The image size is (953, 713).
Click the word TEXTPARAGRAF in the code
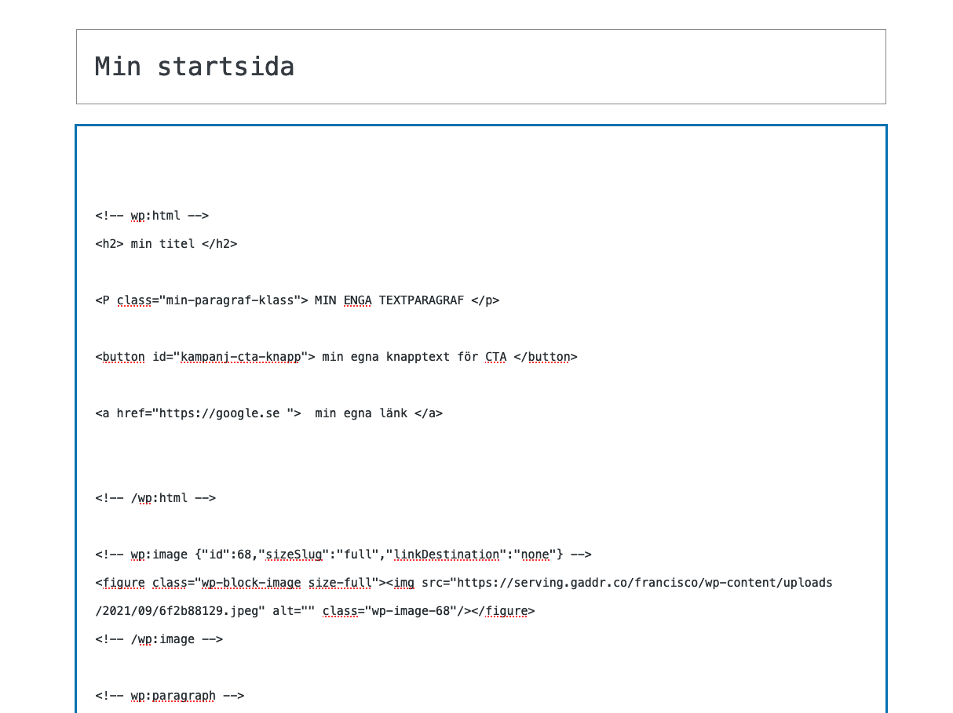421,300
